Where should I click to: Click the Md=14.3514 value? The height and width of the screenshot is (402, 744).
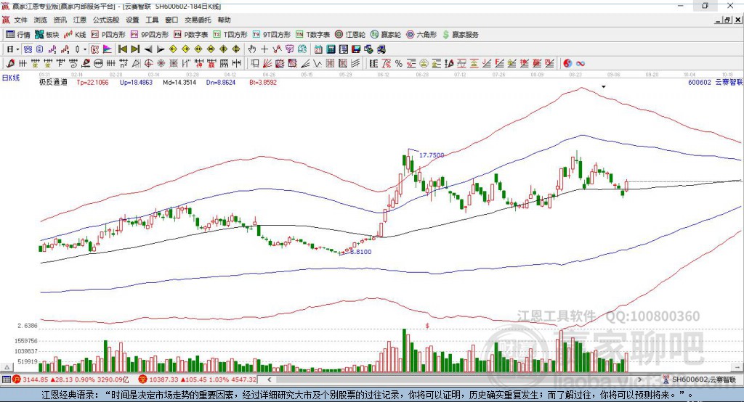179,82
